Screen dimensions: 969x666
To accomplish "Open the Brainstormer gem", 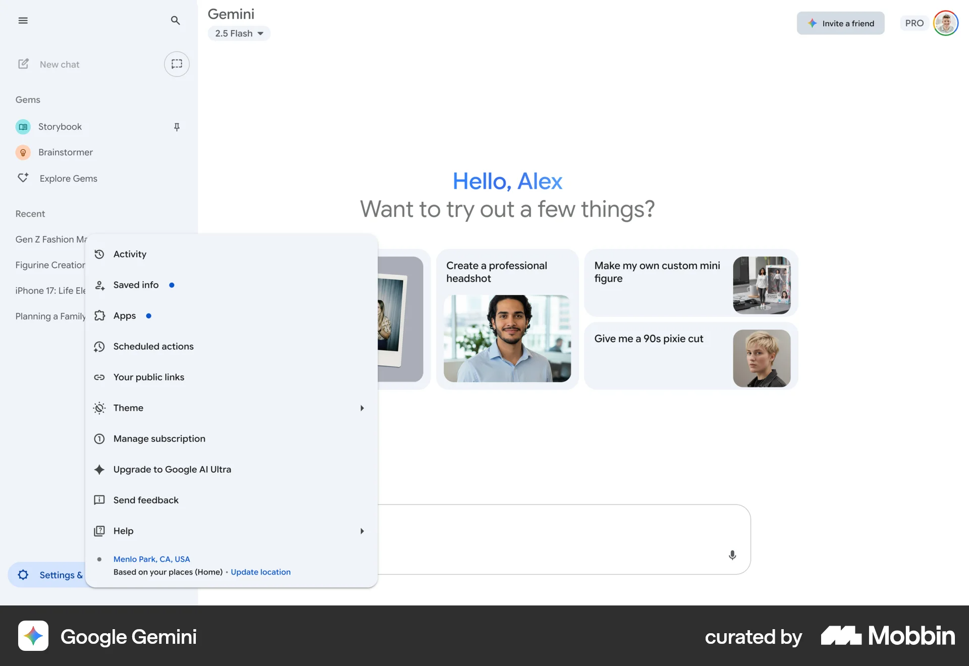I will click(x=65, y=152).
